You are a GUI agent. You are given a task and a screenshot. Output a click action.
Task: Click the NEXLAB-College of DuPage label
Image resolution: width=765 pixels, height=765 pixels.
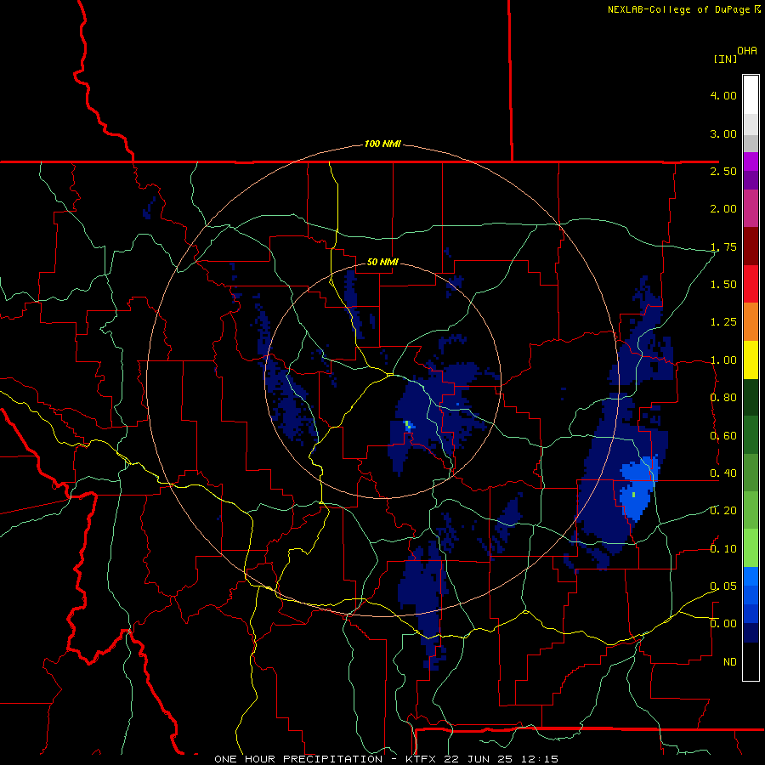tap(679, 9)
